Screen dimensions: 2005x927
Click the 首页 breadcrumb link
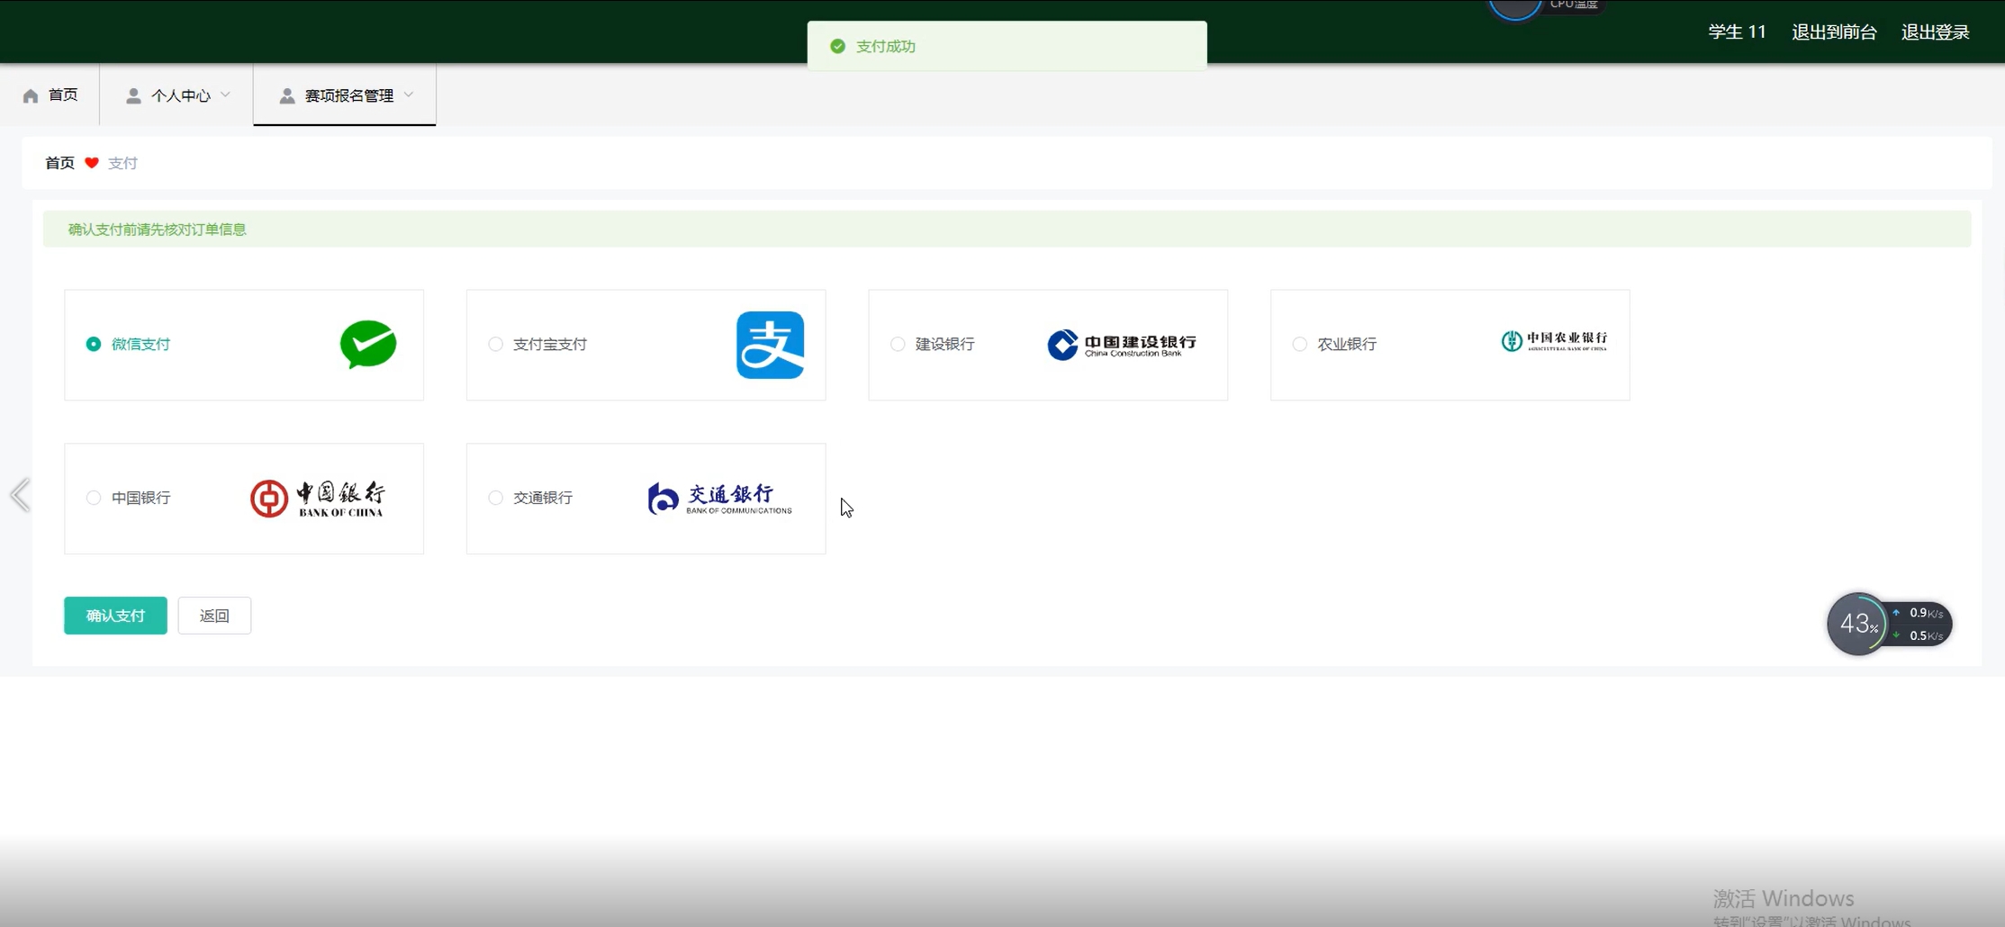[x=59, y=163]
